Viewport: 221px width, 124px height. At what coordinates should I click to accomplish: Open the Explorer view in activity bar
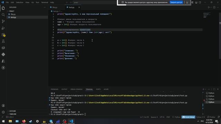tap(3, 8)
